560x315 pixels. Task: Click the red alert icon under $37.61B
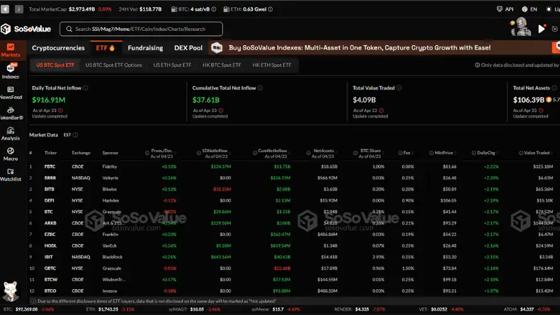coord(221,111)
